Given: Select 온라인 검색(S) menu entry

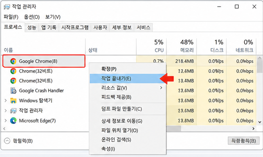Looking at the screenshot, I should [x=128, y=140].
